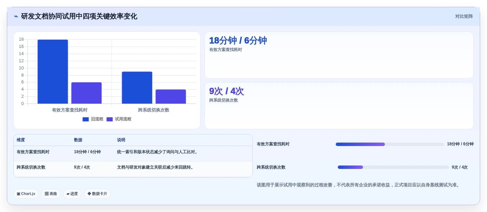The image size is (487, 212).
Task: Click the 数据卡片 tag chip
Action: pos(97,194)
